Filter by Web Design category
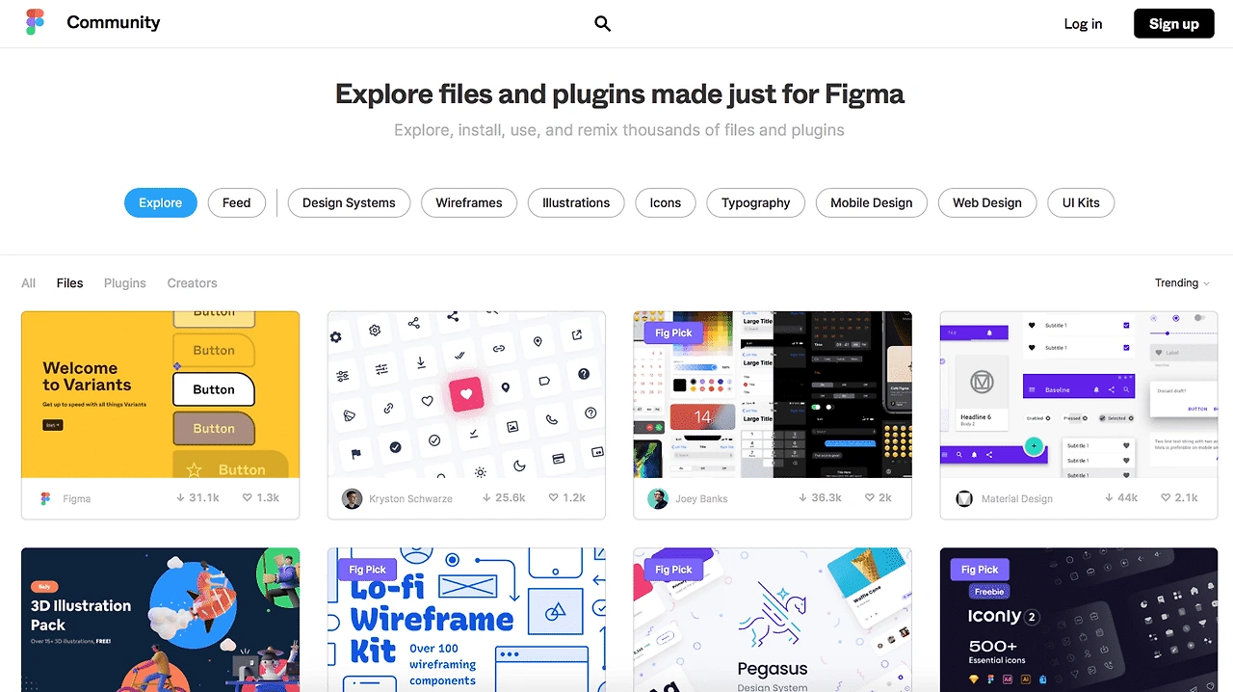 987,202
